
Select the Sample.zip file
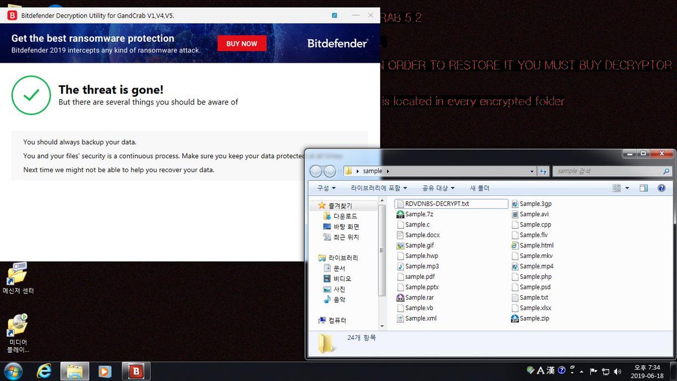pos(530,318)
